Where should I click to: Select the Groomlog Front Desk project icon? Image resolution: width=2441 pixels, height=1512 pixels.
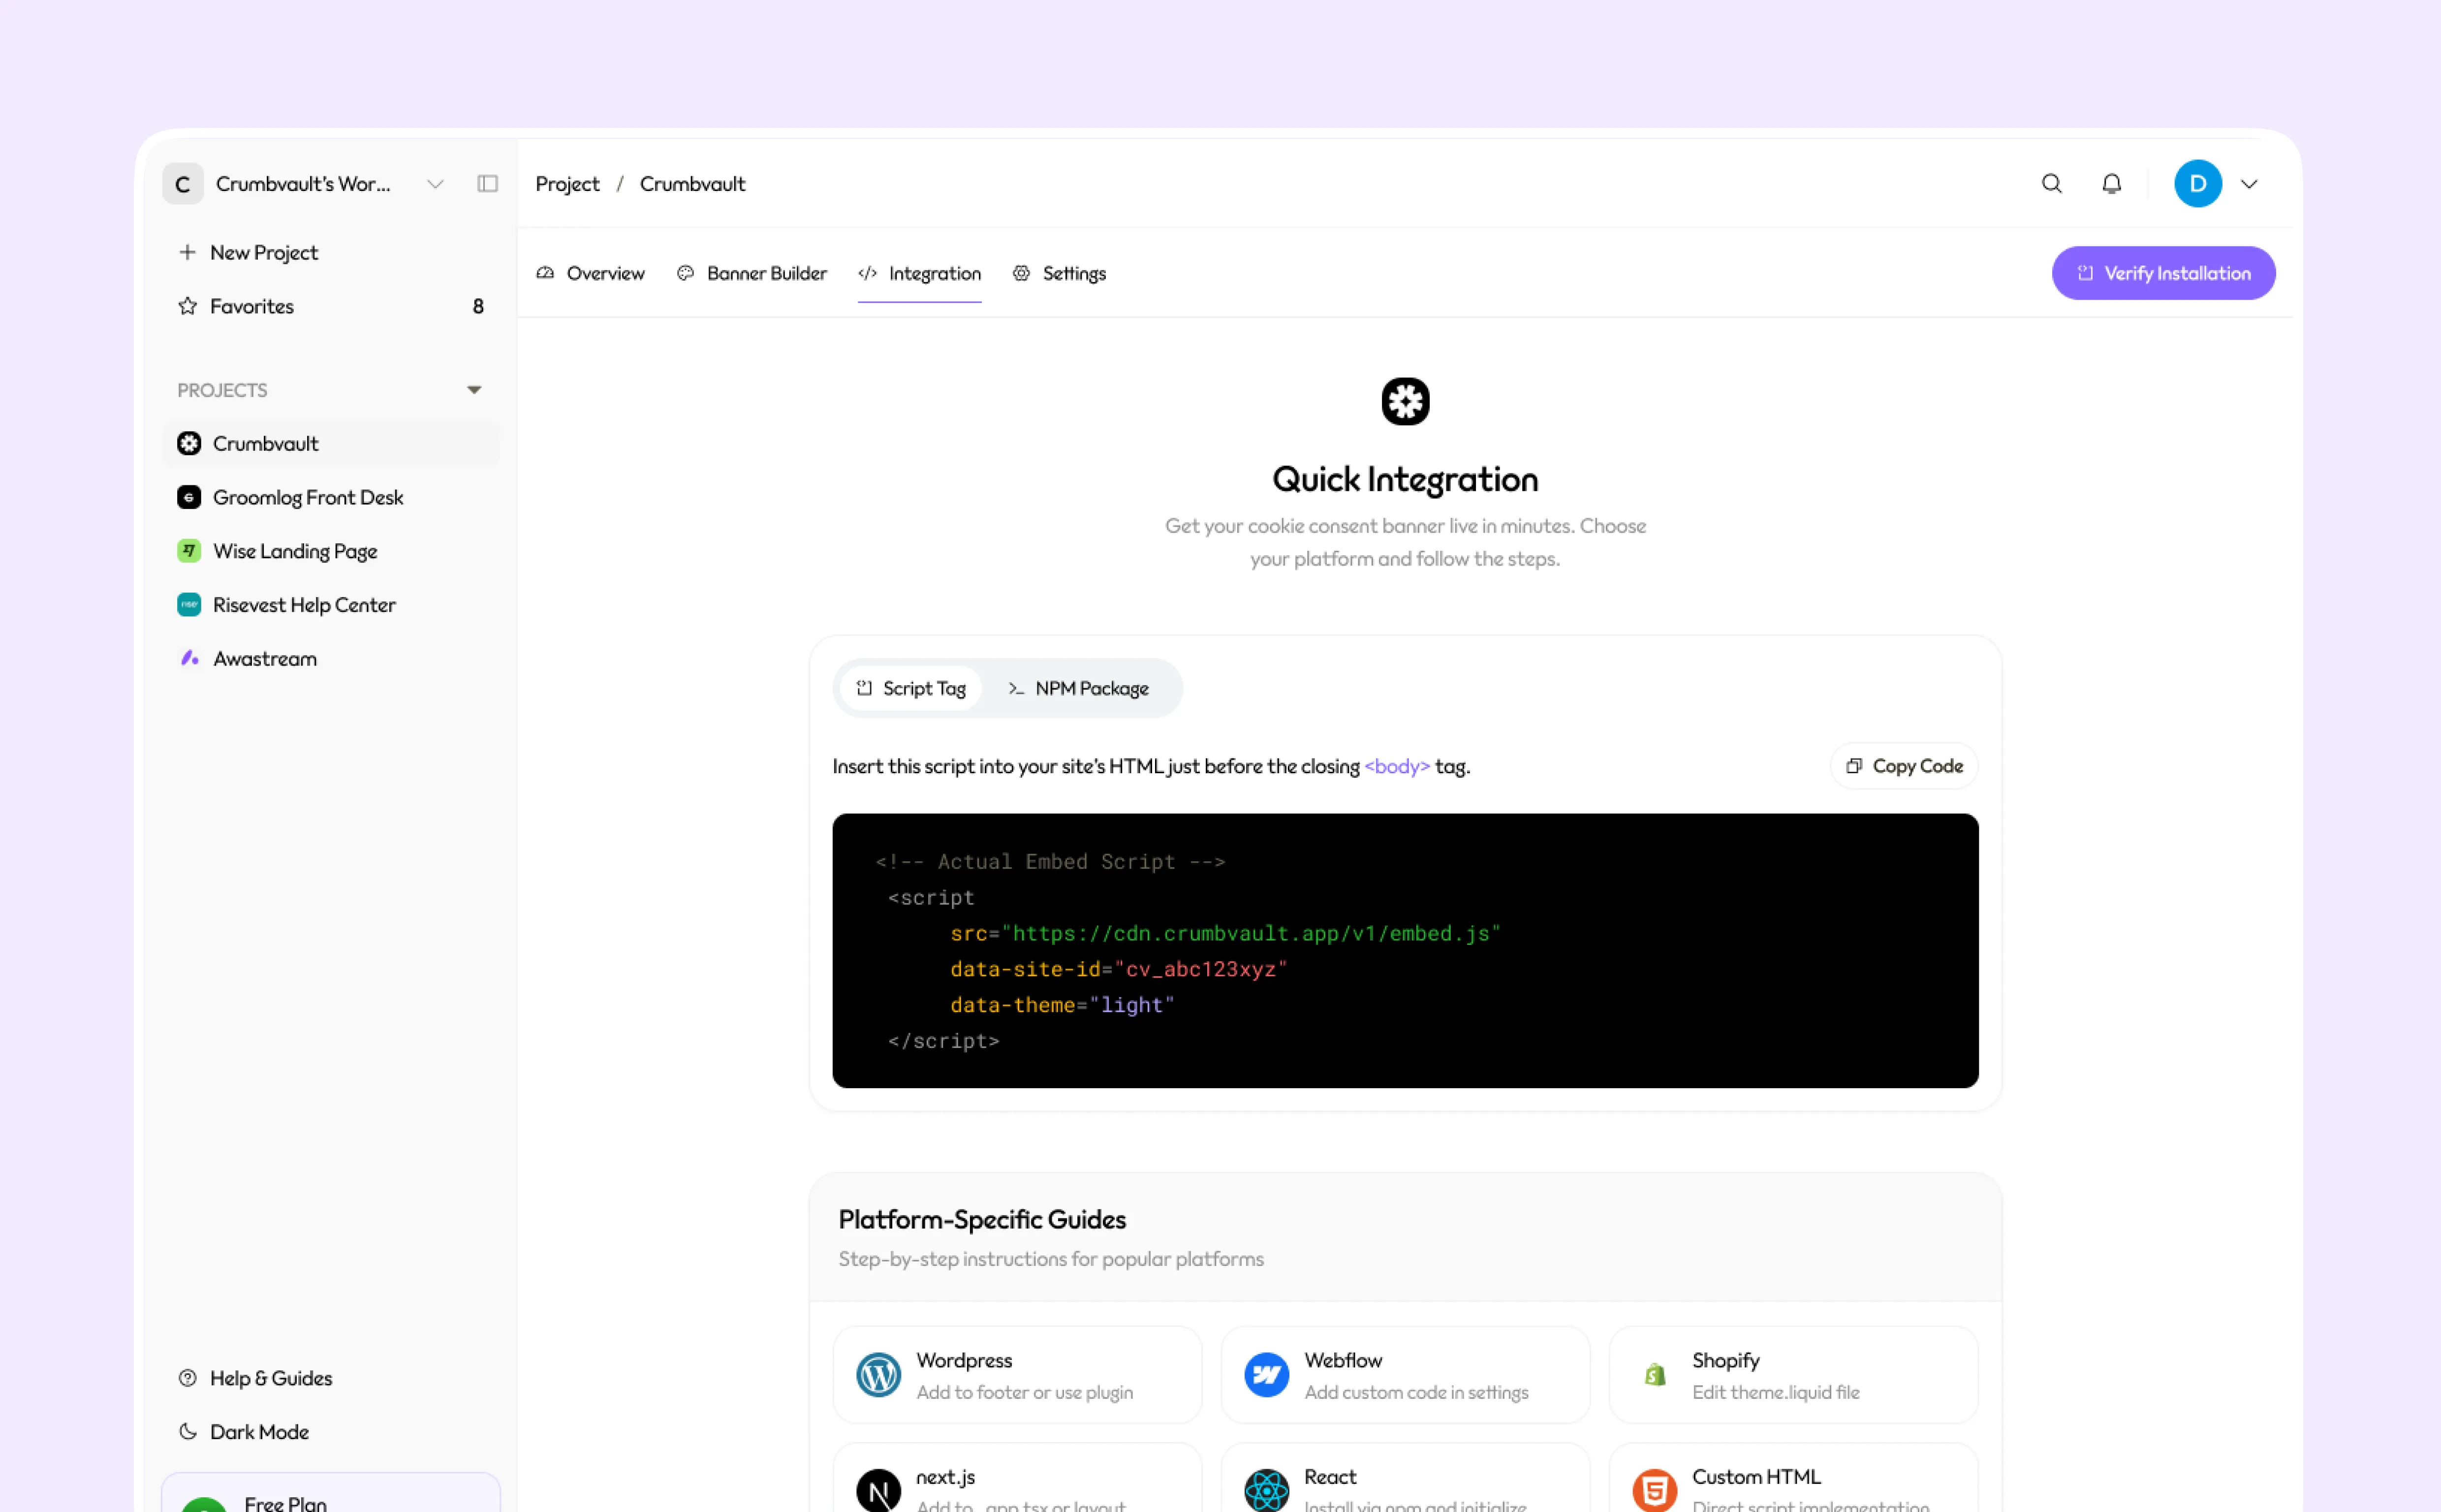(189, 497)
